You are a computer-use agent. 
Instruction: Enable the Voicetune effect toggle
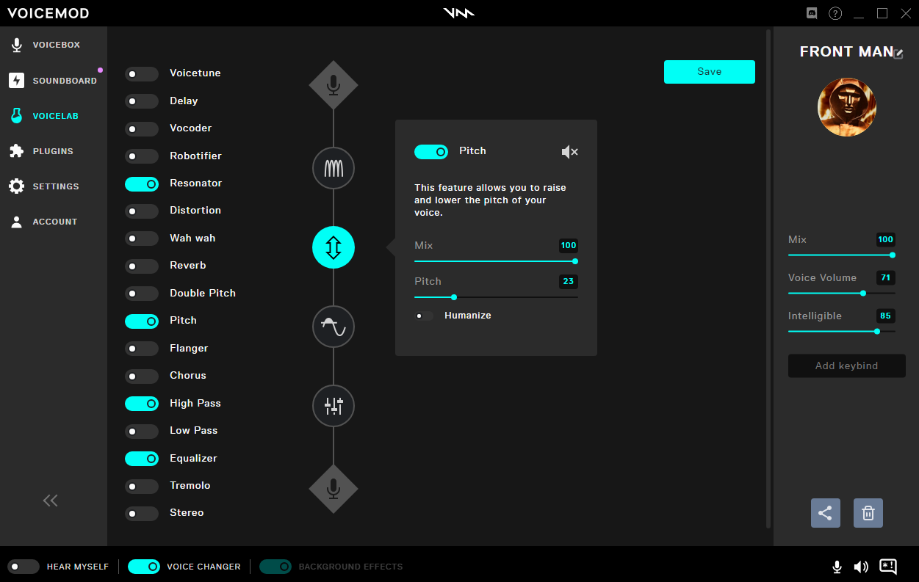[x=142, y=73]
